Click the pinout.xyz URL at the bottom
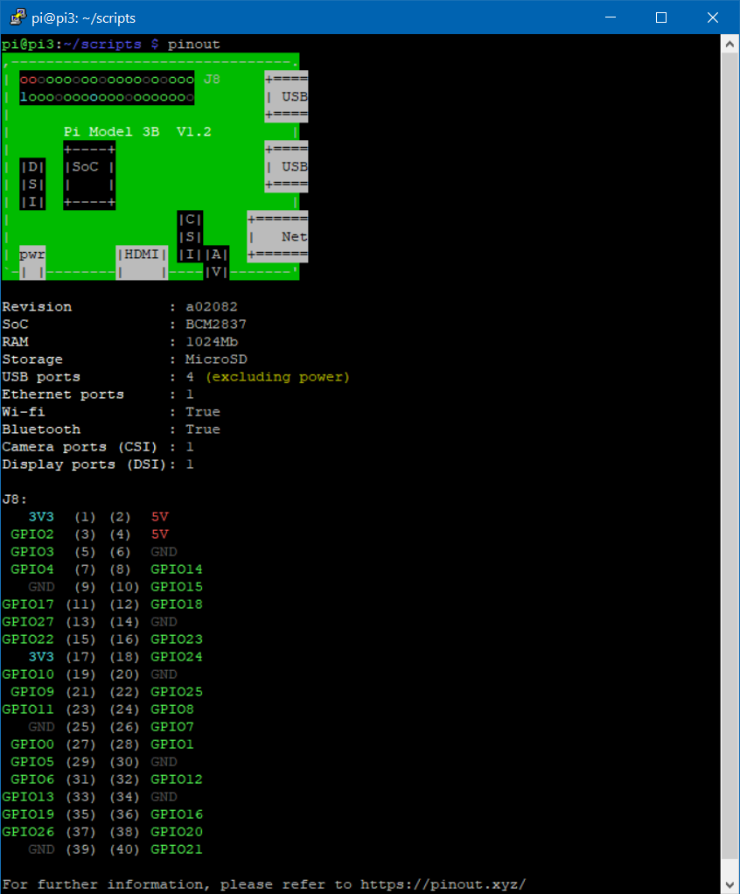Screen dimensions: 740x894 (x=443, y=884)
